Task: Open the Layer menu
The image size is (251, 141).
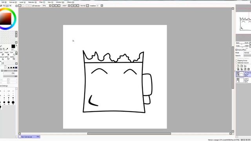Action: [22, 2]
